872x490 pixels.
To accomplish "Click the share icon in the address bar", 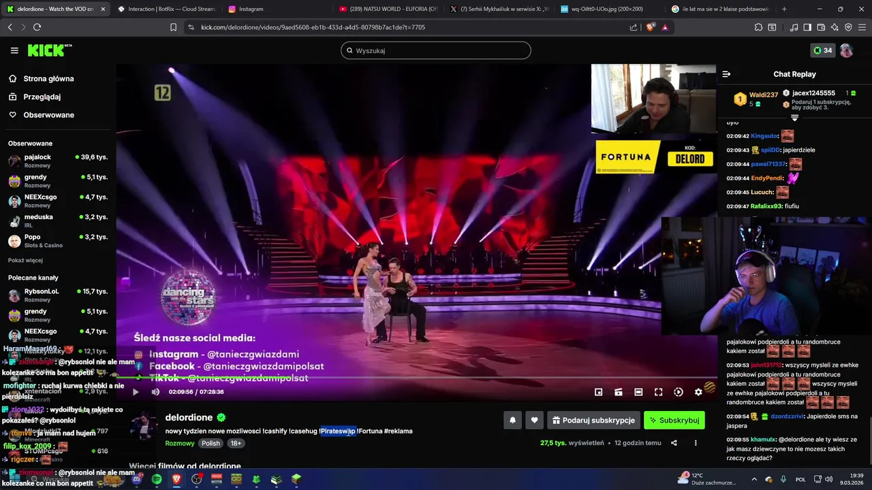I will [x=634, y=27].
